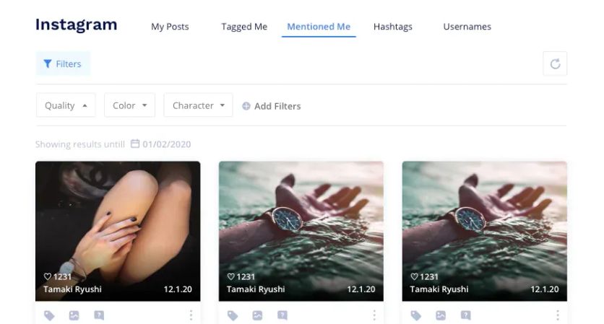Click the tag icon under the second post
Image resolution: width=604 pixels, height=324 pixels.
pos(232,315)
